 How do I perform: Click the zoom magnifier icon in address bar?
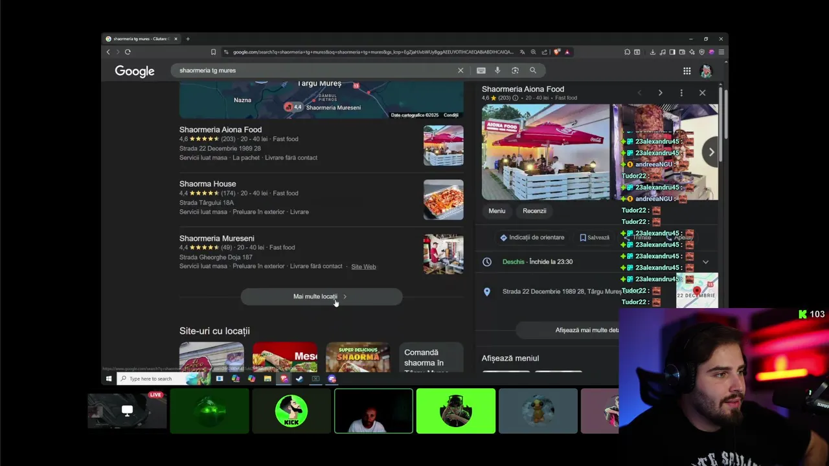534,52
